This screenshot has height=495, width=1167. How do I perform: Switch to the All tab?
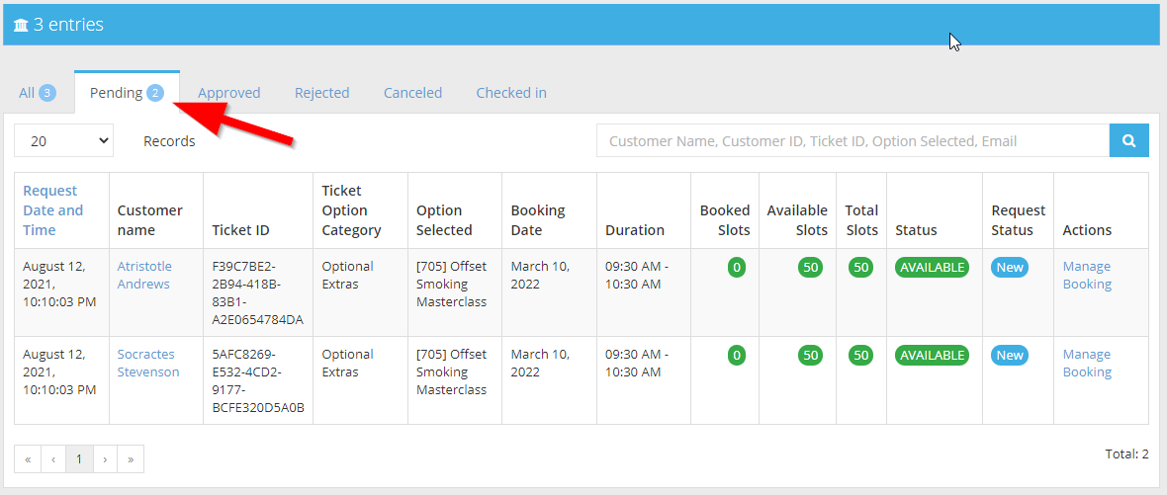coord(38,93)
